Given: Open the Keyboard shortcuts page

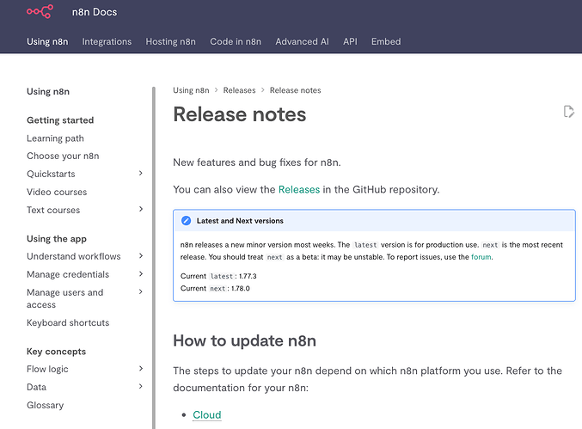Looking at the screenshot, I should [x=68, y=323].
